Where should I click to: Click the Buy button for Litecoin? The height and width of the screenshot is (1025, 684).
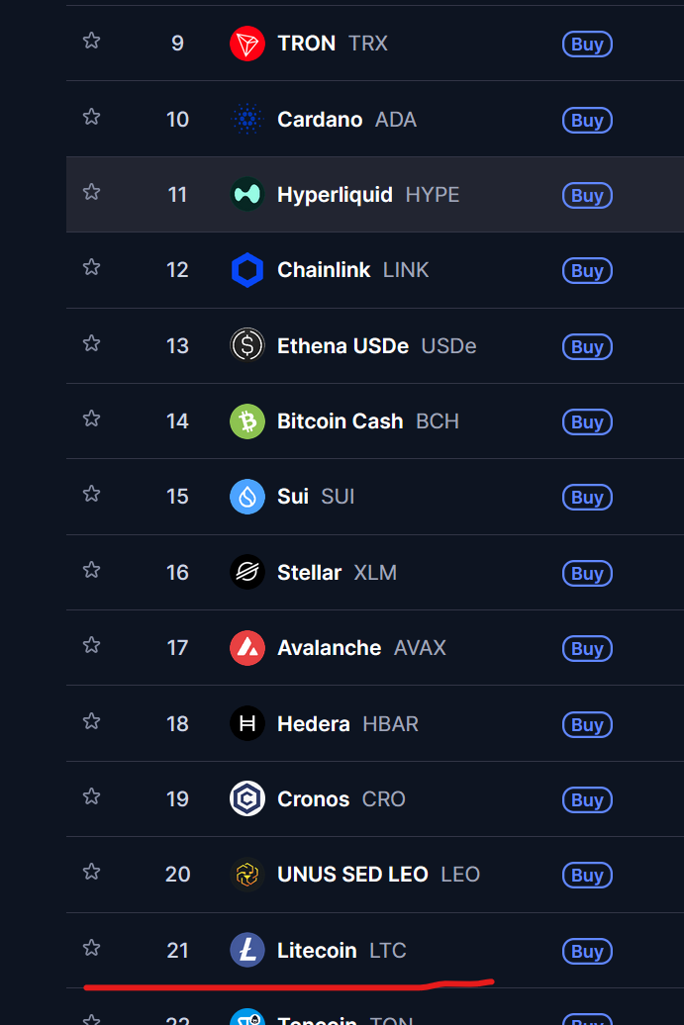(587, 952)
